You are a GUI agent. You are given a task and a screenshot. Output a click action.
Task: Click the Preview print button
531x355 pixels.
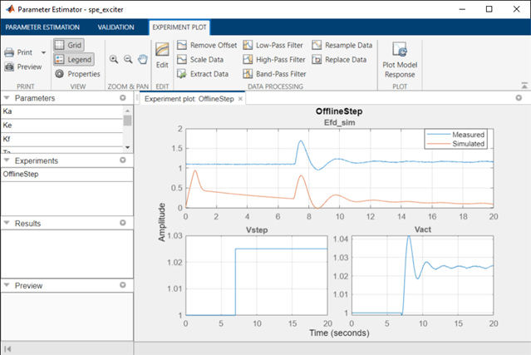(23, 67)
